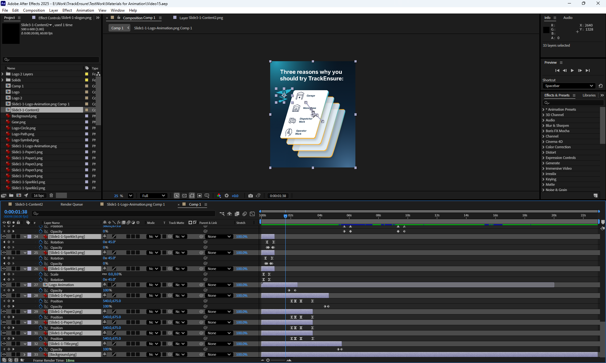Reset the preview shortcut setting
Viewport: 606px width, 363px height.
pos(601,86)
